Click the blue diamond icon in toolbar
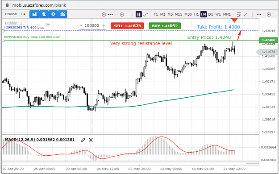 click(x=53, y=14)
